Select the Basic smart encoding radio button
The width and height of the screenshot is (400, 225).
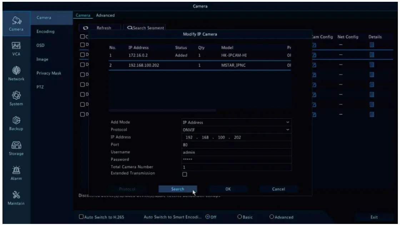239,216
